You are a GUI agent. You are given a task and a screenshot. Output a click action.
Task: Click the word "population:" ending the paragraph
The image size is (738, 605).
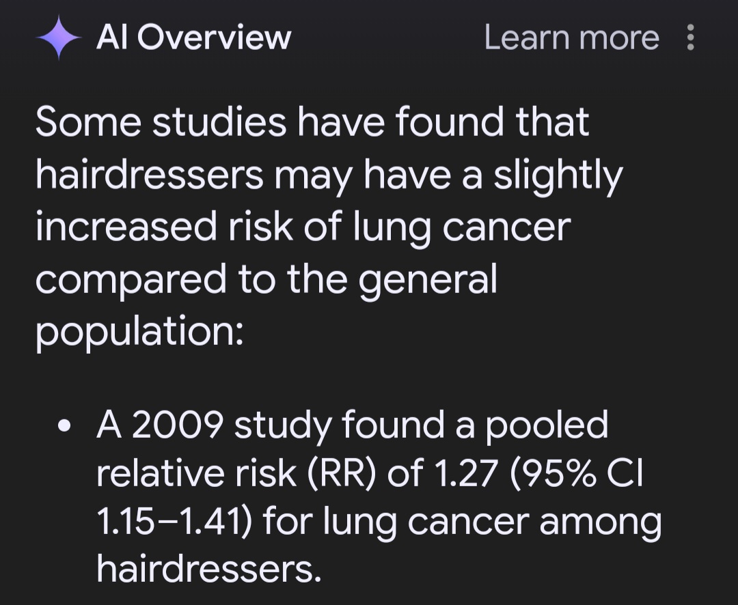(x=140, y=333)
